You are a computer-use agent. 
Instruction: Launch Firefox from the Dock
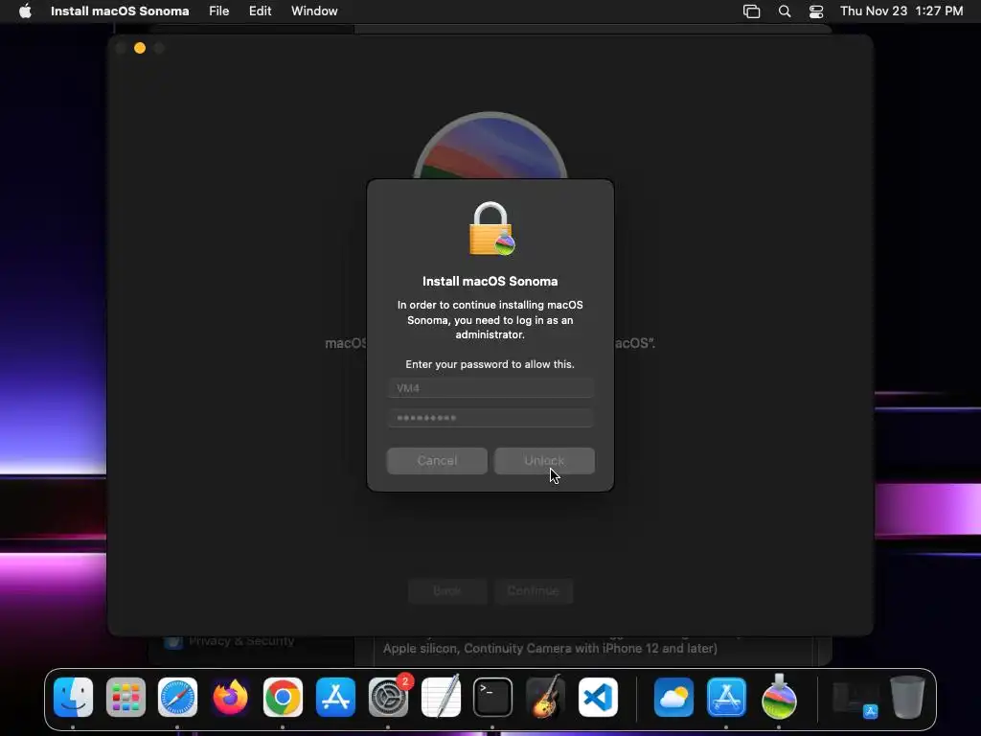pos(230,698)
